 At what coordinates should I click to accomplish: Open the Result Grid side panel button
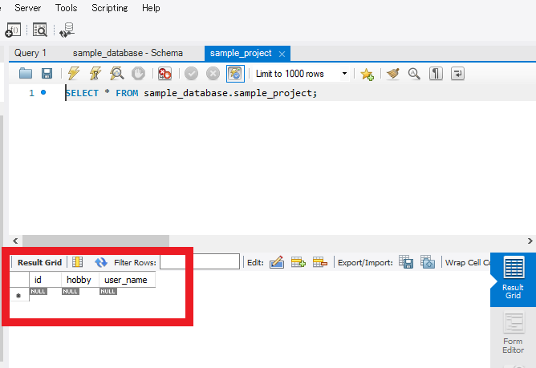pyautogui.click(x=513, y=279)
